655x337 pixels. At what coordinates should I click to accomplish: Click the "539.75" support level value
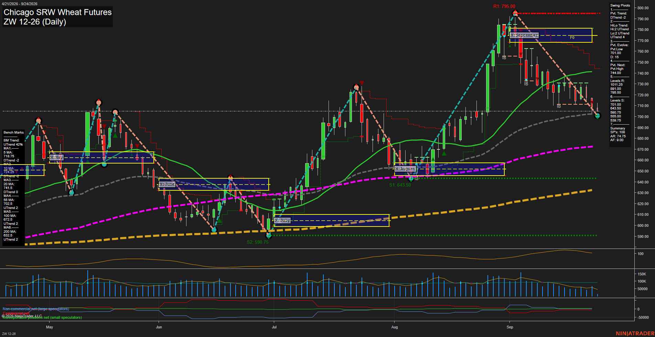click(616, 120)
